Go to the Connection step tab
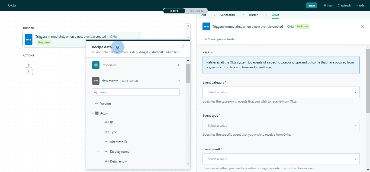The image size is (370, 172). [227, 15]
